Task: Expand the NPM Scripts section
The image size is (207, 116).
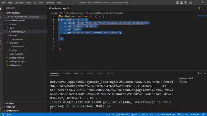Action: tap(12, 111)
